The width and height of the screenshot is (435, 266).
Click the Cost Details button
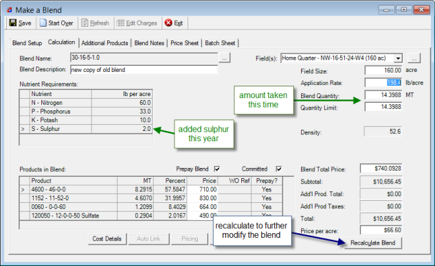[107, 239]
